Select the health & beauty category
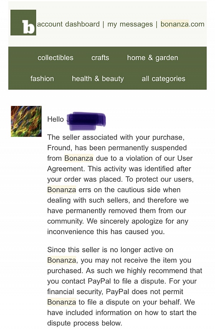215x334 pixels. (x=97, y=78)
